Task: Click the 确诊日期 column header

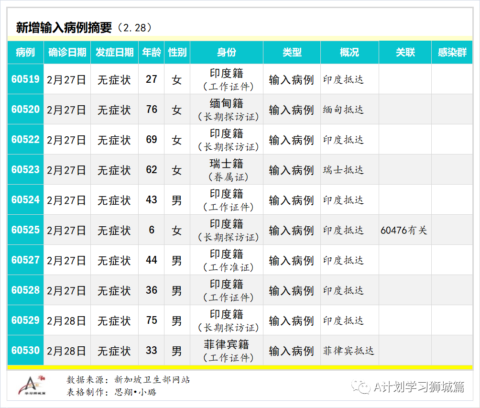Action: (67, 53)
